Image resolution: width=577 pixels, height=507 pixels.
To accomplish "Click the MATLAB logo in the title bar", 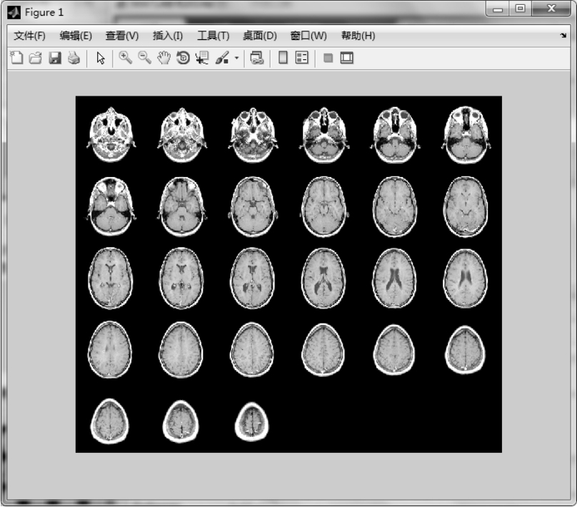I will click(x=14, y=13).
